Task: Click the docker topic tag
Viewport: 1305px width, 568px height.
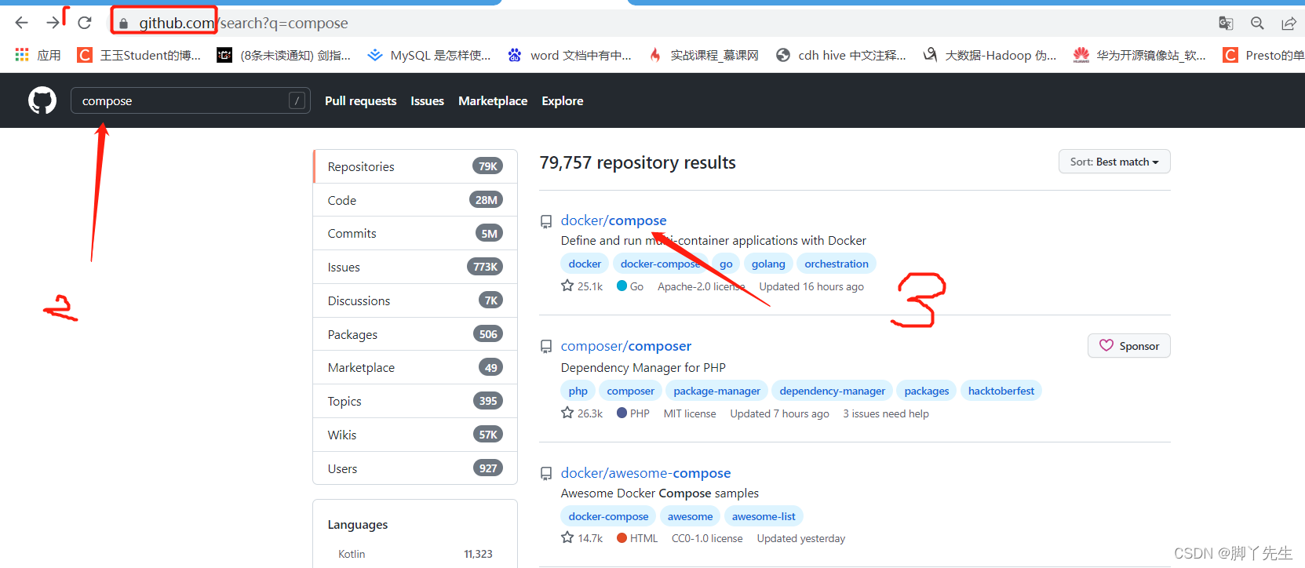Action: click(585, 264)
